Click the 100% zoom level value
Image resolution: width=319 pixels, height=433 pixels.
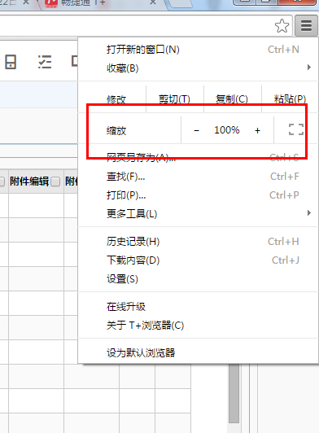point(227,130)
